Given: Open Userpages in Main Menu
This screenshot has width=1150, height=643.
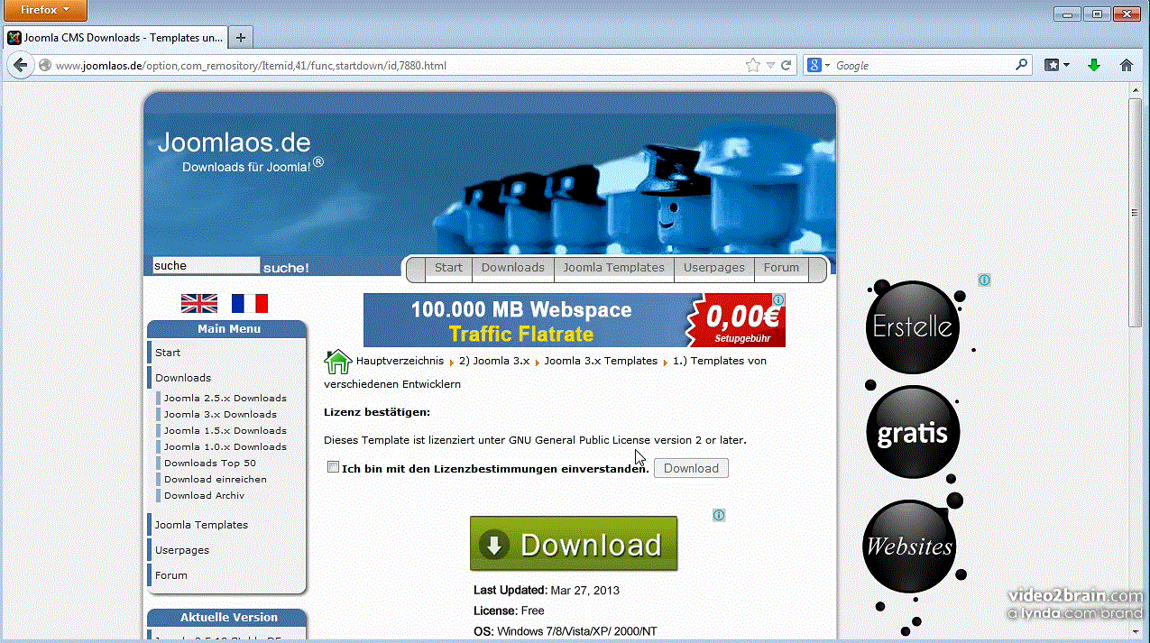Looking at the screenshot, I should [182, 550].
